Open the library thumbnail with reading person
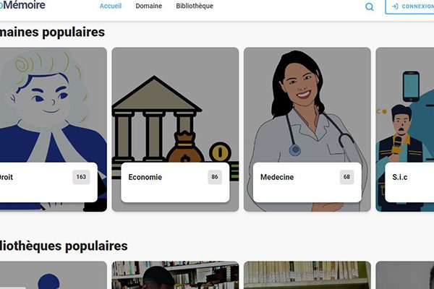434x289 pixels. click(x=175, y=275)
